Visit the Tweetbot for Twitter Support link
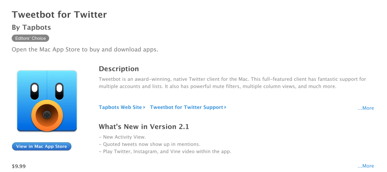Image resolution: width=387 pixels, height=172 pixels. (186, 107)
